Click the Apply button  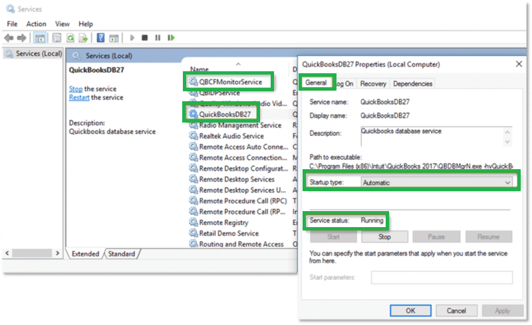[x=503, y=310]
